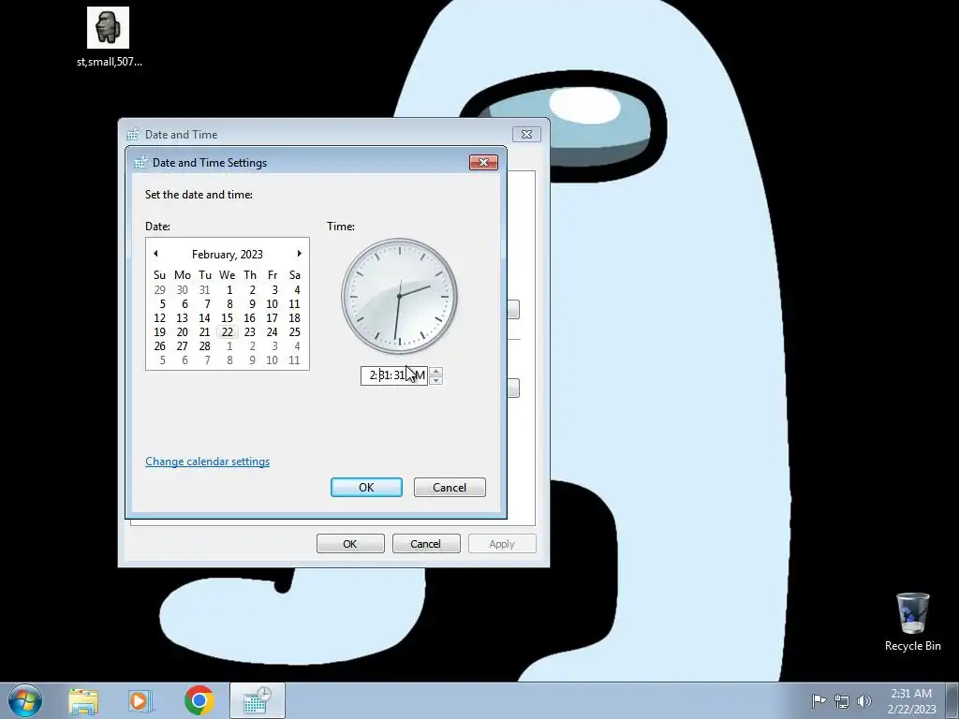Select February 1 in the calendar
This screenshot has height=719, width=959.
click(229, 290)
